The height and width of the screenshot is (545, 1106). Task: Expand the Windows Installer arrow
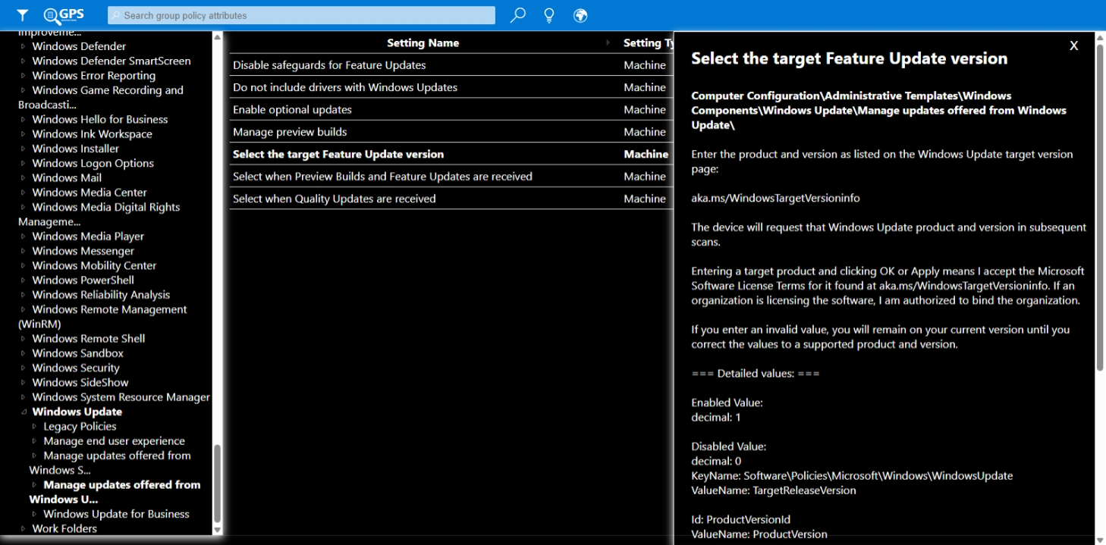(x=24, y=149)
